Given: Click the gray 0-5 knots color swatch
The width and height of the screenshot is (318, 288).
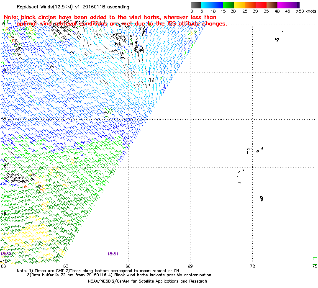Looking at the screenshot, I should click(196, 5).
